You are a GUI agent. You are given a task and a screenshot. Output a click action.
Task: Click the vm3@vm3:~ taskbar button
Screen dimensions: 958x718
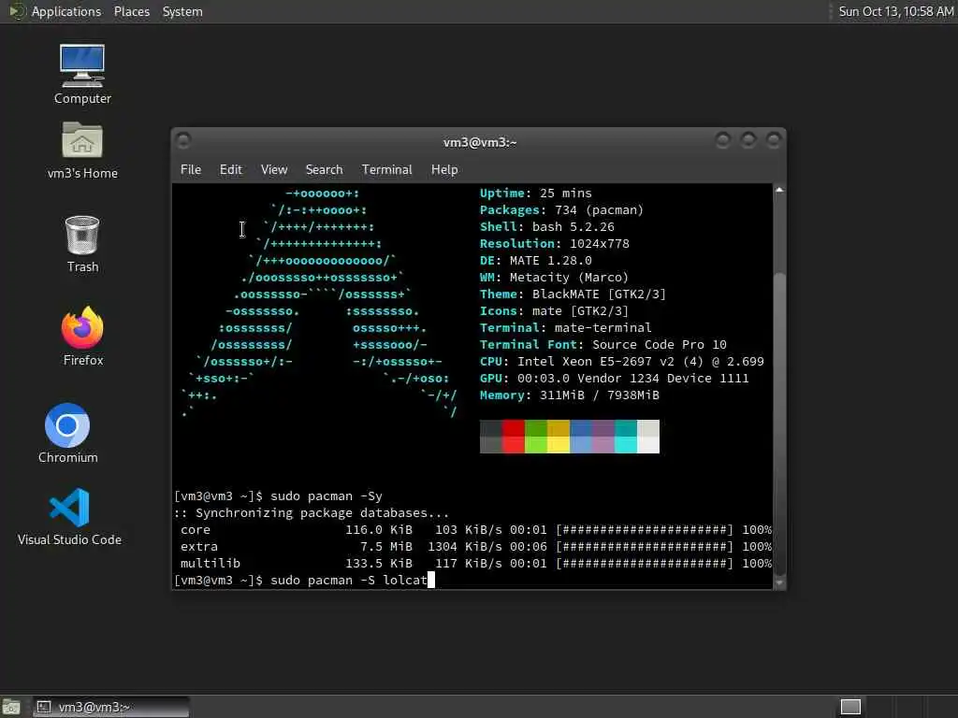(110, 707)
